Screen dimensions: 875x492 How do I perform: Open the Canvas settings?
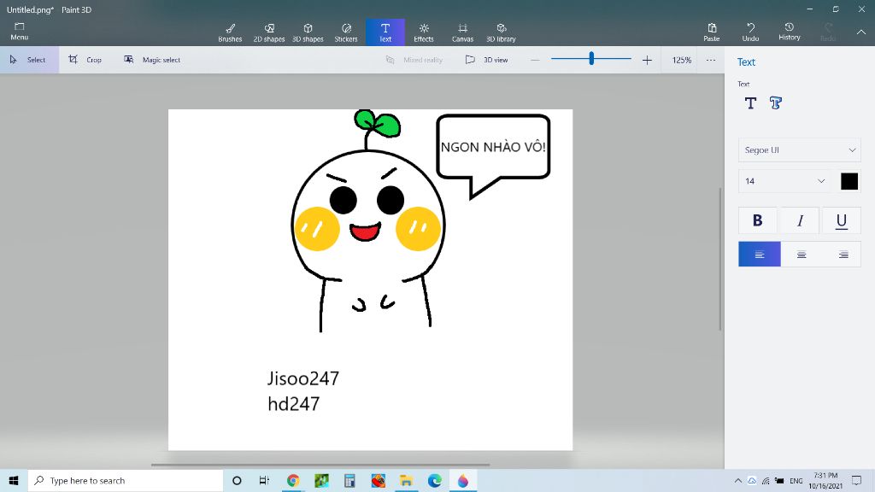[462, 32]
